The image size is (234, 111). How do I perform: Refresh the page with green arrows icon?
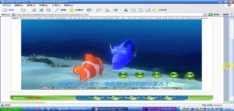(41, 10)
